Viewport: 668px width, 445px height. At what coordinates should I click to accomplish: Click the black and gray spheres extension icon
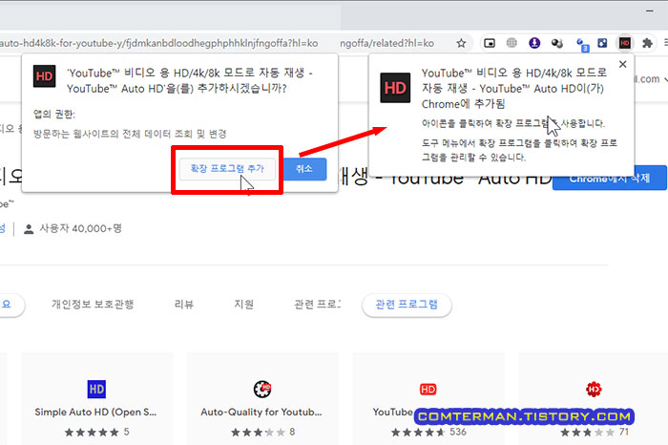(x=556, y=43)
